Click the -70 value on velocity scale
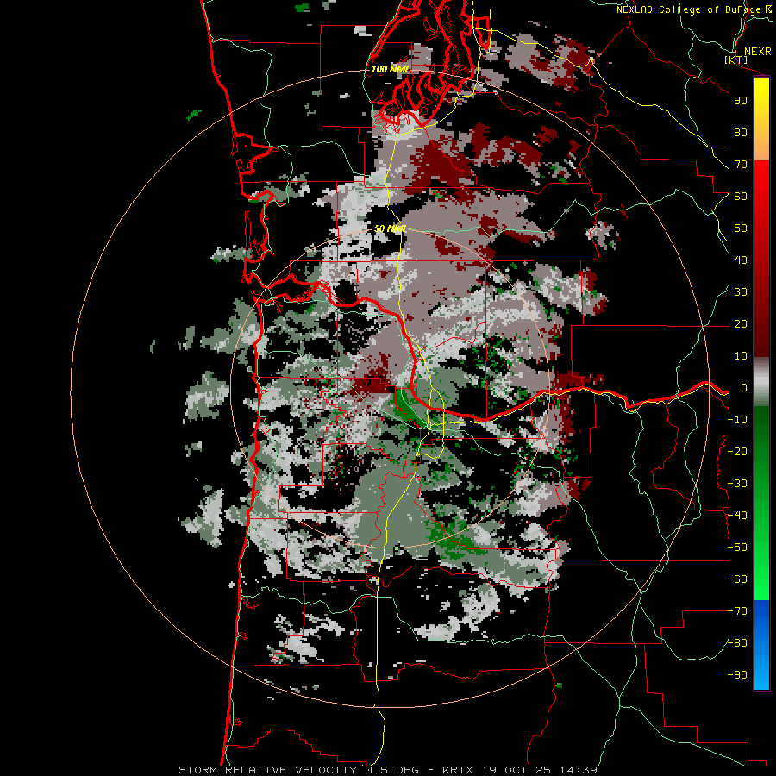Image resolution: width=776 pixels, height=776 pixels. pyautogui.click(x=737, y=611)
